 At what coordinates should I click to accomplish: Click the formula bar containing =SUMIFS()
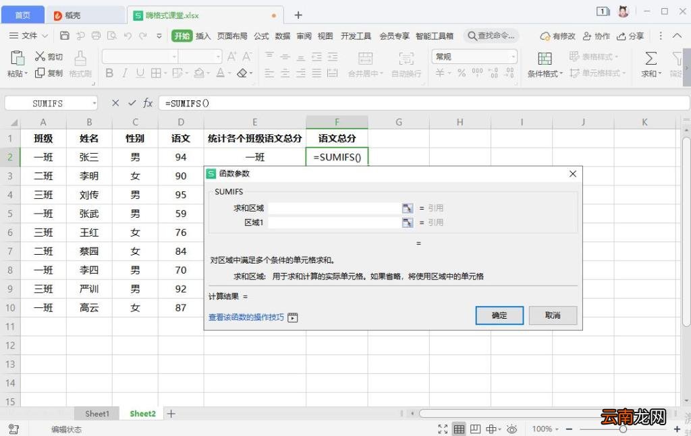[x=424, y=103]
